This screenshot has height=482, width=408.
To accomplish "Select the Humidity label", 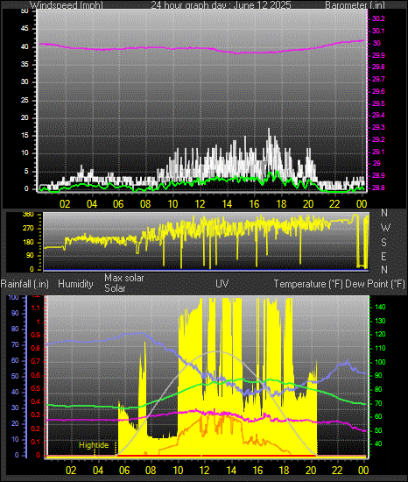I will (75, 284).
